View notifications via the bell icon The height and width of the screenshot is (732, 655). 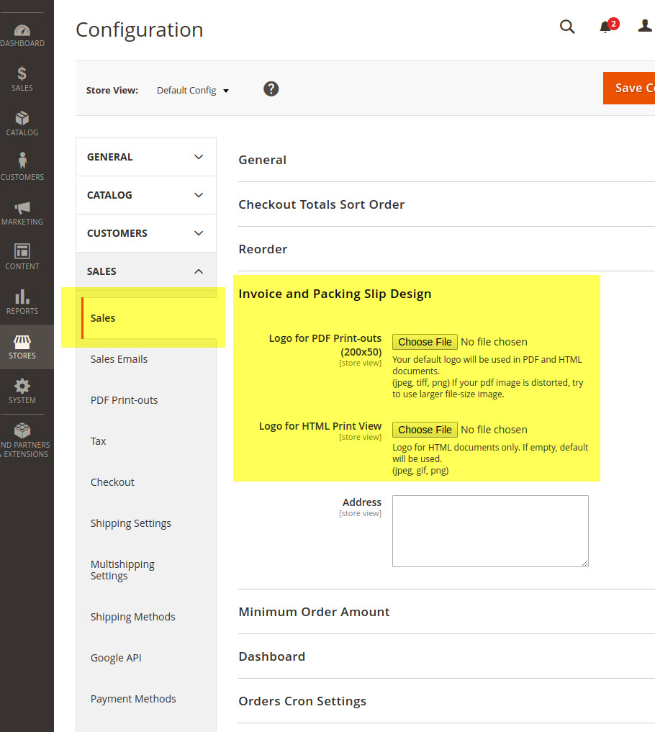[x=605, y=27]
